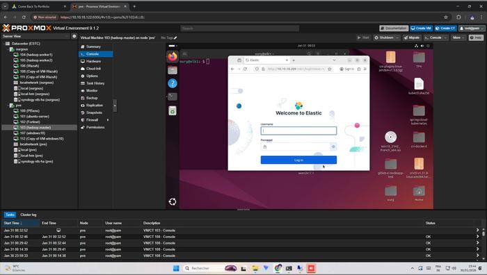Open the More actions dropdown
This screenshot has width=487, height=275.
458,37
